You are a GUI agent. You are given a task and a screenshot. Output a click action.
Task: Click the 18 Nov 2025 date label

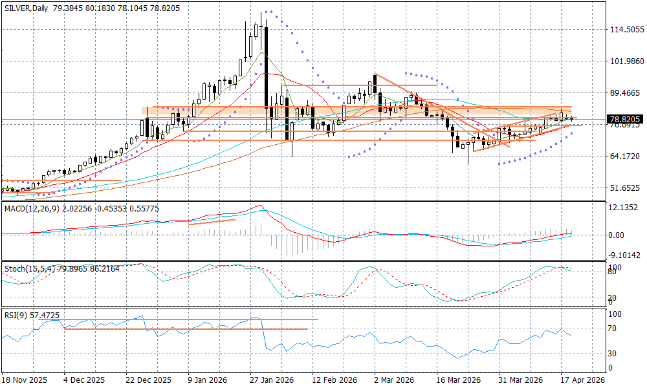pyautogui.click(x=24, y=380)
